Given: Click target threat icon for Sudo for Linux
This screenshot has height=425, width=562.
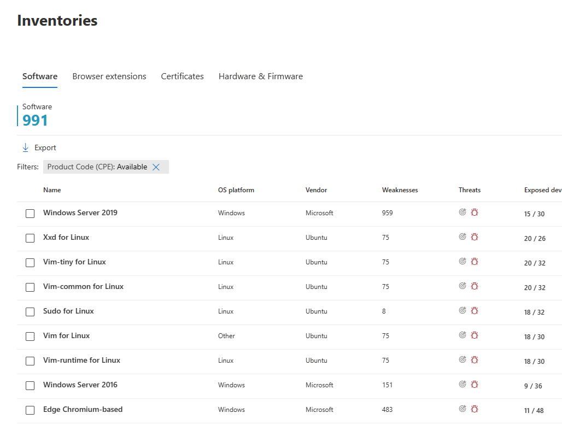Looking at the screenshot, I should [x=463, y=310].
